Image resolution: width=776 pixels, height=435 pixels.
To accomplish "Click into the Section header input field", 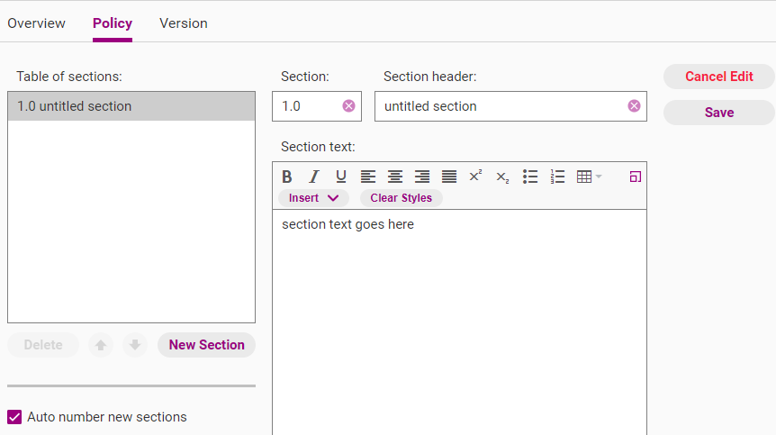I will click(x=501, y=106).
